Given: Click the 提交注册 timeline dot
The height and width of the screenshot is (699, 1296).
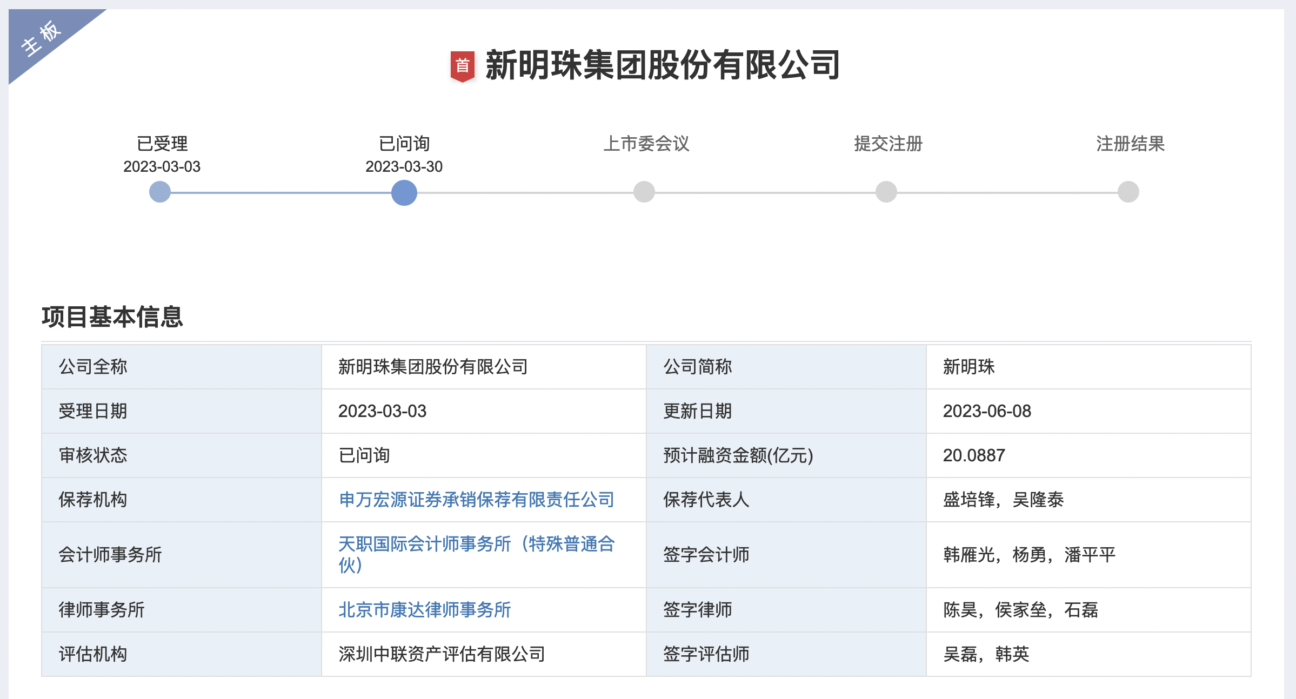Looking at the screenshot, I should click(x=886, y=192).
